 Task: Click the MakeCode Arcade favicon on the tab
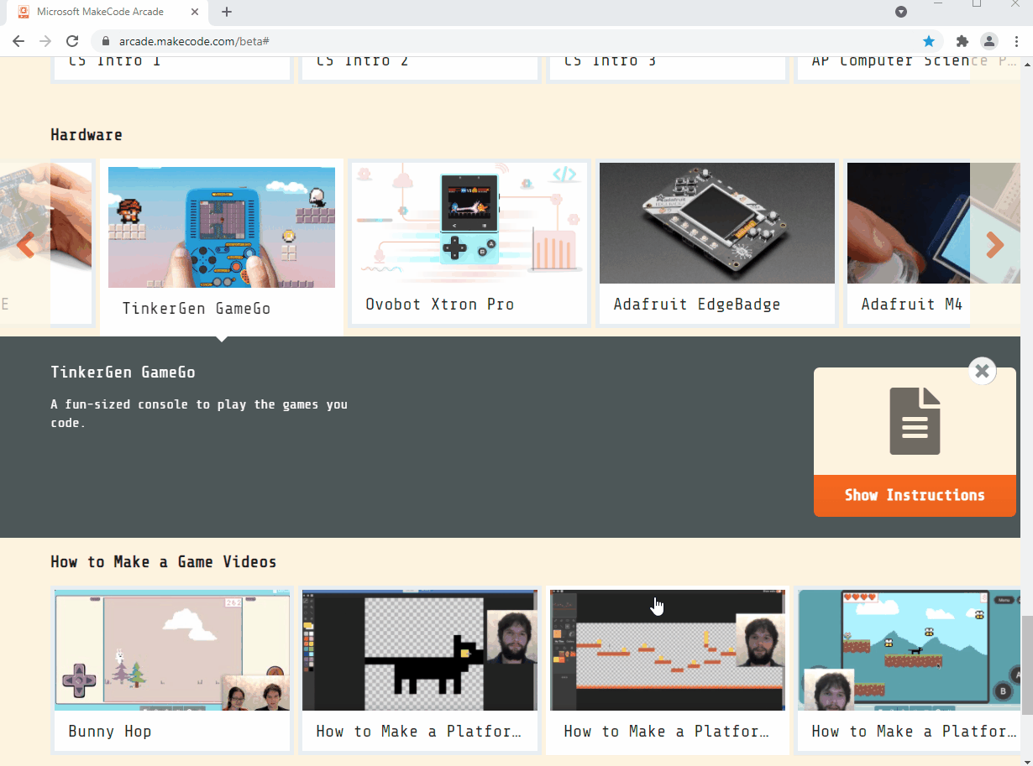22,12
